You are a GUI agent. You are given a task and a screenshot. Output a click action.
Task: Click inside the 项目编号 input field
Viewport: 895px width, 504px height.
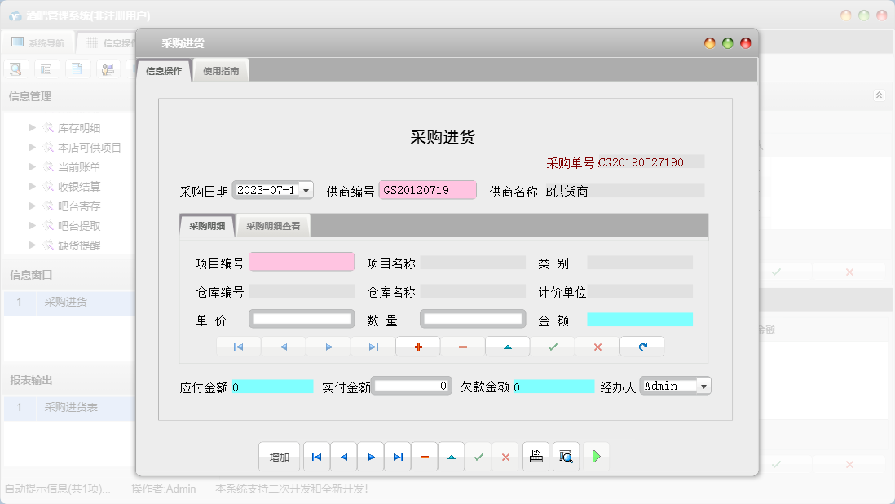(x=302, y=261)
